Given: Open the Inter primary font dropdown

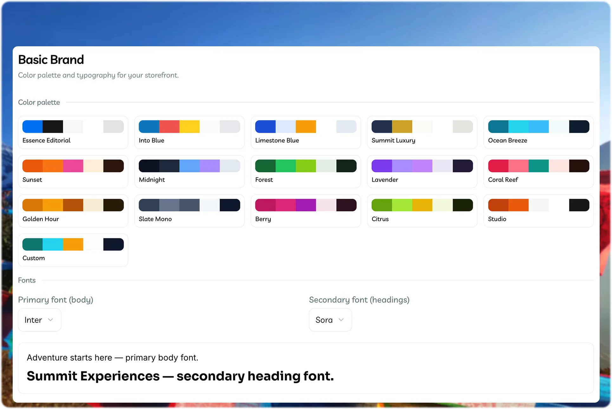Looking at the screenshot, I should (x=39, y=320).
